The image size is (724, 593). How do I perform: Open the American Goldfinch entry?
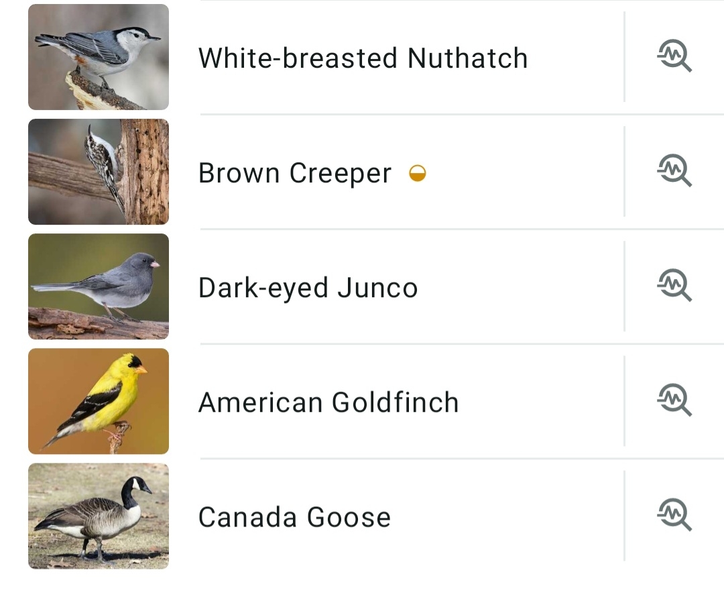328,403
